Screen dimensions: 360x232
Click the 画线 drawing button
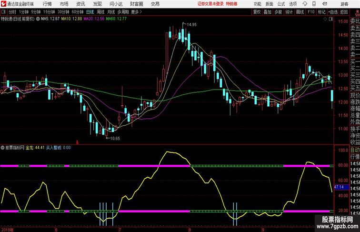pos(300,12)
